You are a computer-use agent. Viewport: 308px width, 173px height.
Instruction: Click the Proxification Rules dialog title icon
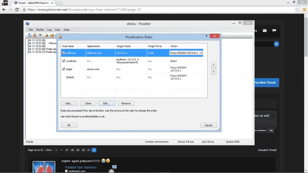pos(60,37)
